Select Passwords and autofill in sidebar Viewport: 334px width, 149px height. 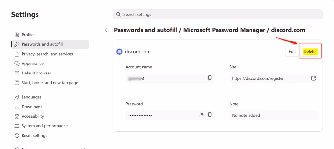pyautogui.click(x=42, y=44)
